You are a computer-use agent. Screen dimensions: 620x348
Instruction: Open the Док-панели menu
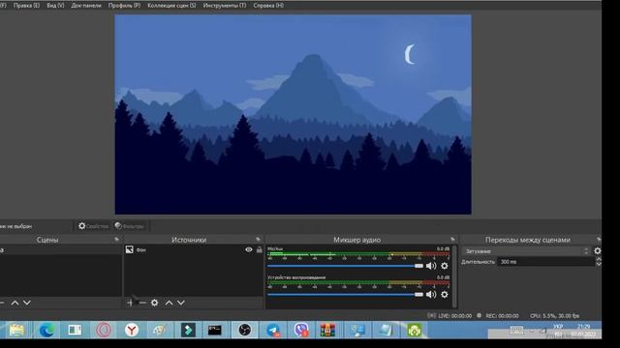click(86, 6)
